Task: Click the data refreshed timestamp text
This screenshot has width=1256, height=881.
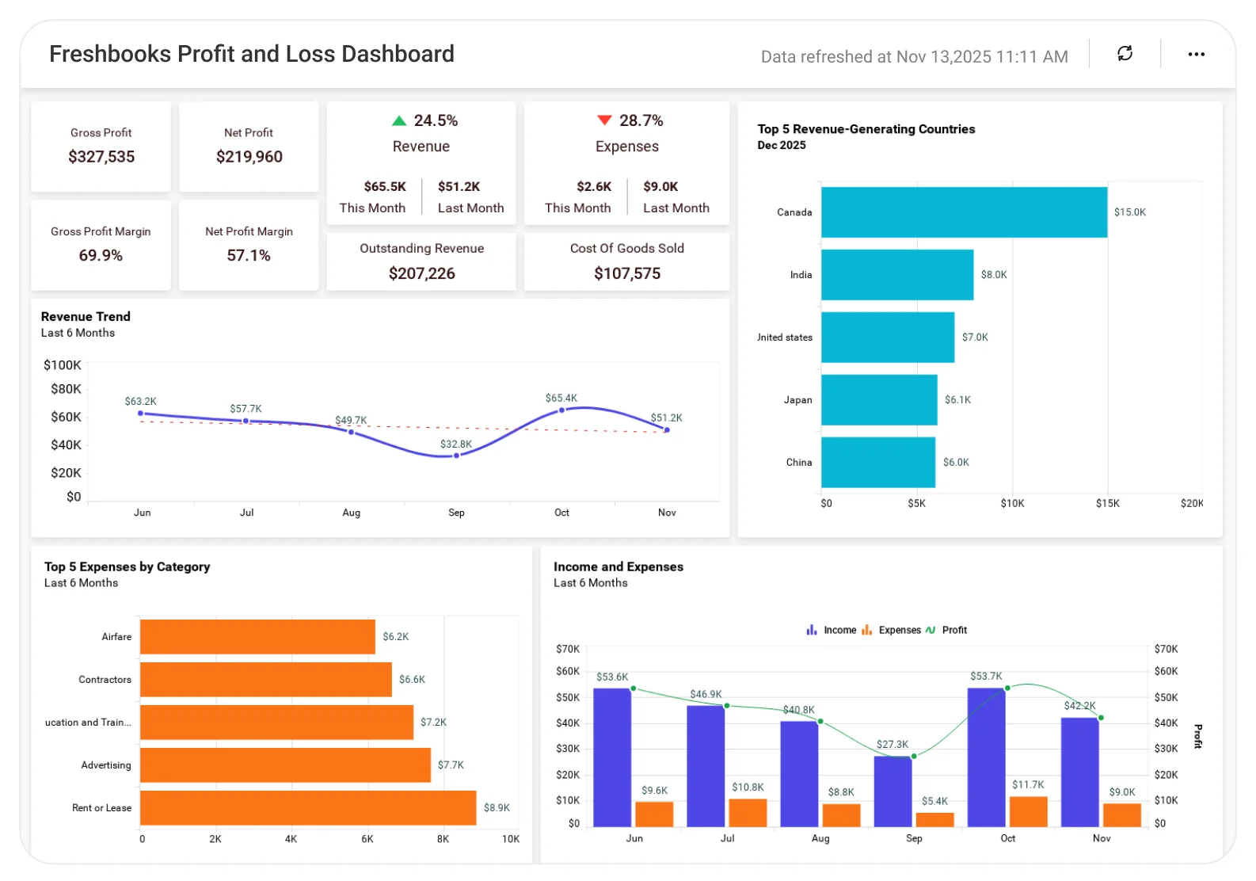Action: coord(915,57)
